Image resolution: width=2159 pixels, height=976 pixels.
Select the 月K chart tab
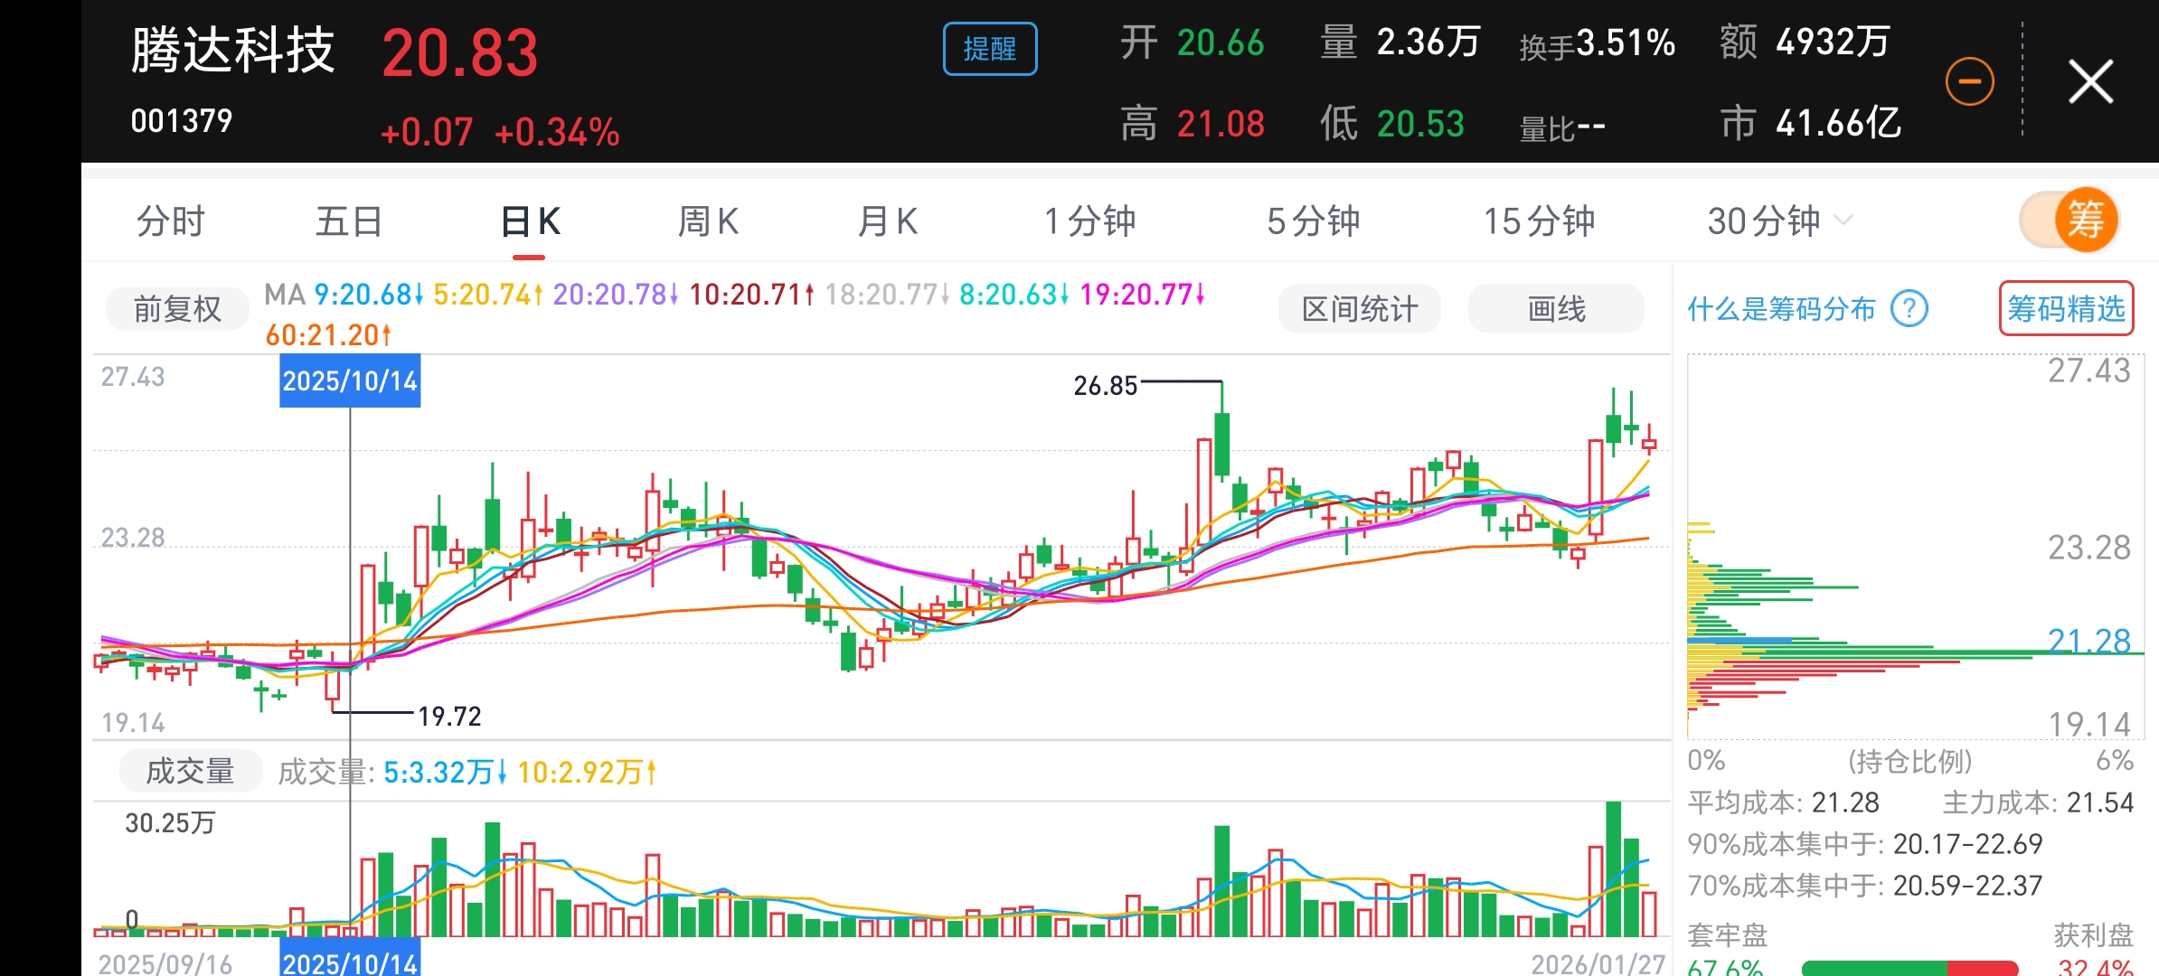[x=887, y=221]
